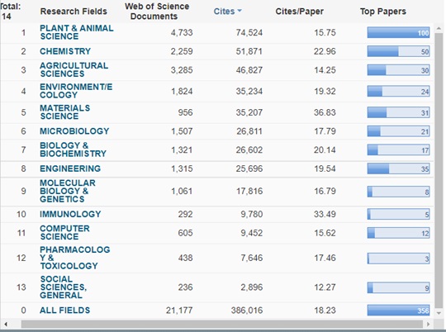Toggle the Cites column sort arrow

(240, 11)
